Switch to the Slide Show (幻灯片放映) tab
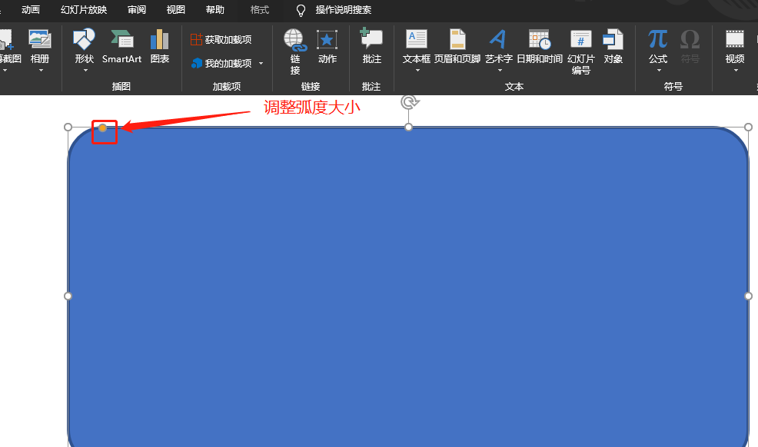 84,10
